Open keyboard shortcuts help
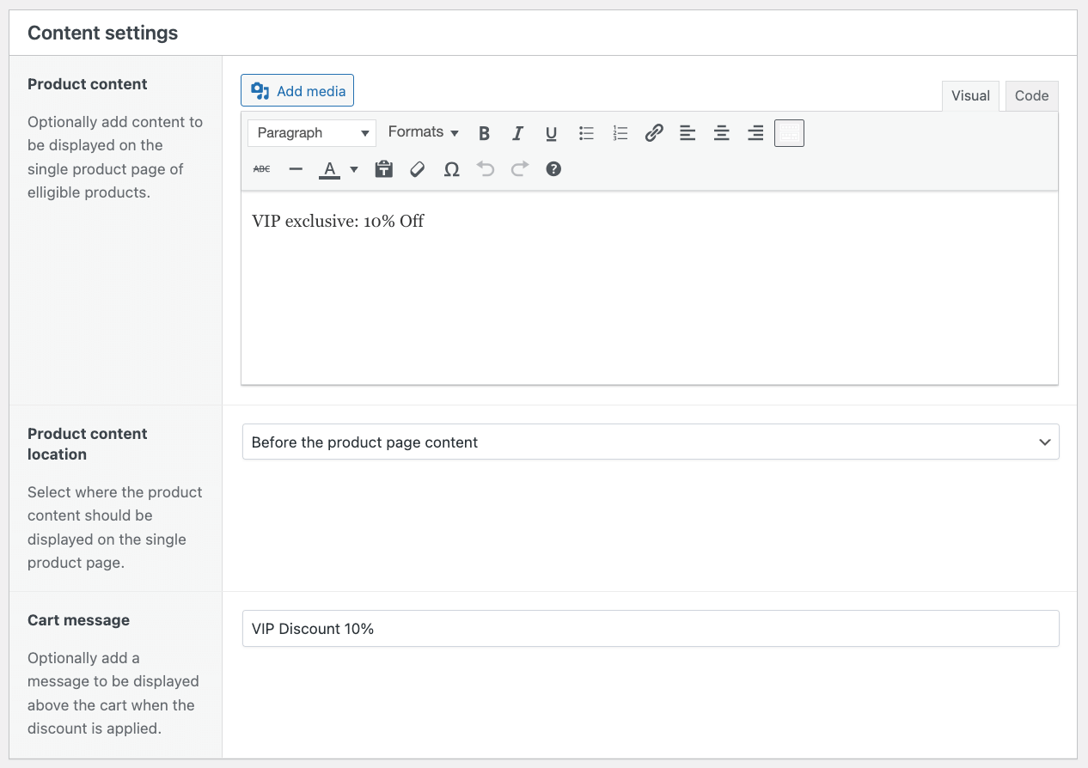The height and width of the screenshot is (768, 1088). click(553, 168)
